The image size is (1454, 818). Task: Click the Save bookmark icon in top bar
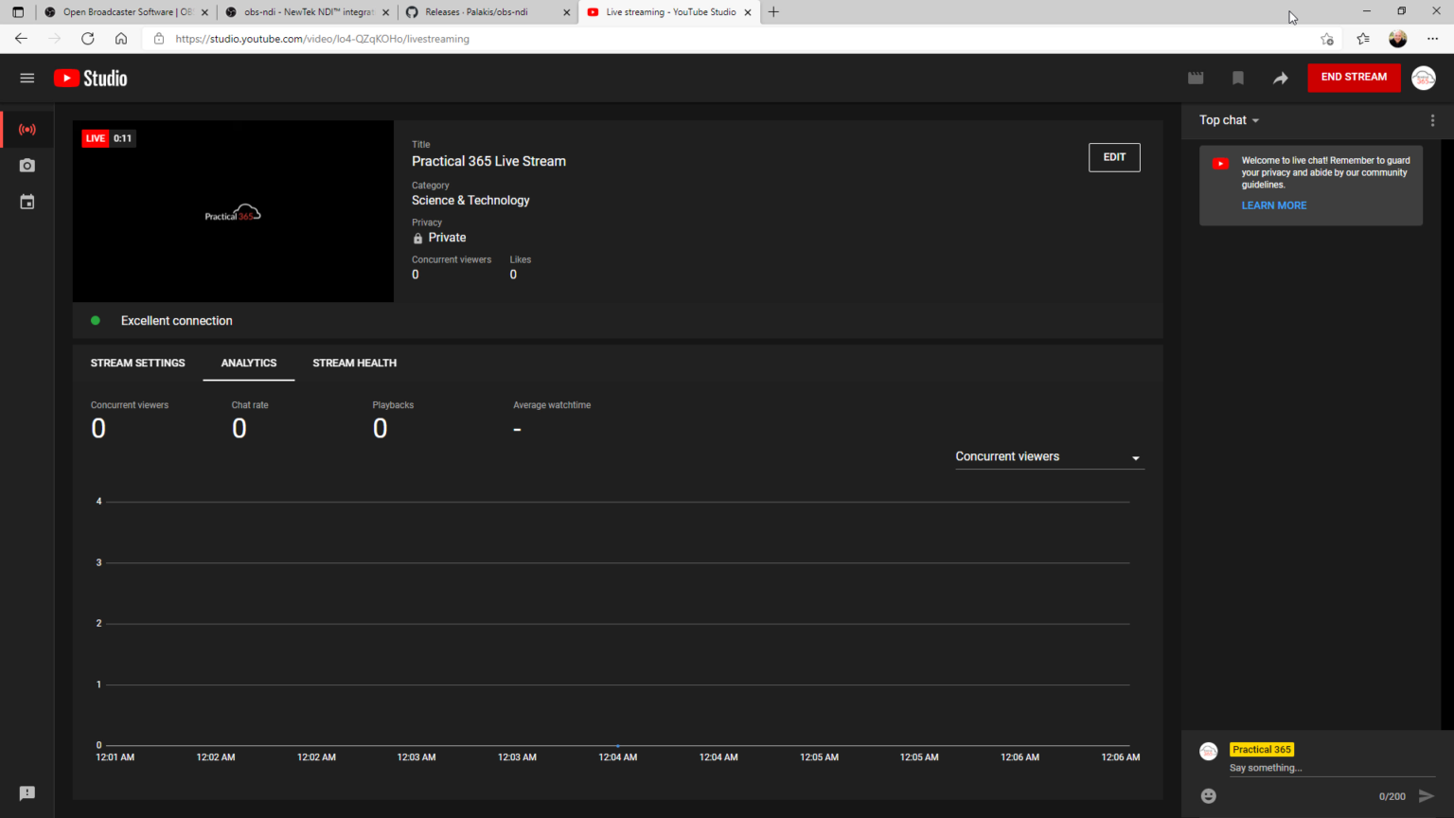pyautogui.click(x=1238, y=78)
